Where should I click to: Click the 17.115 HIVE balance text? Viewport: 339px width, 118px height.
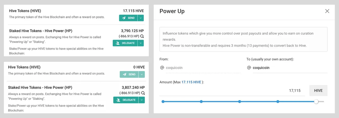133,11
